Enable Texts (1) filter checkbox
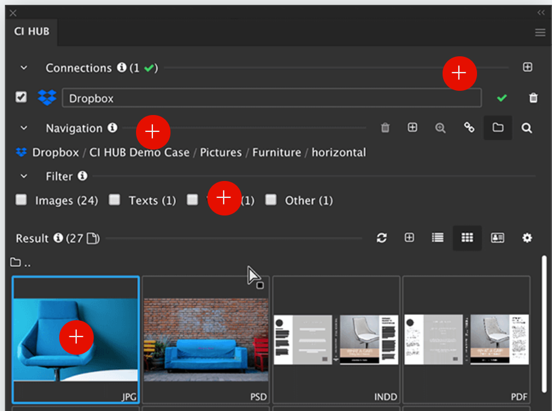Viewport: 552px width, 411px height. (114, 200)
